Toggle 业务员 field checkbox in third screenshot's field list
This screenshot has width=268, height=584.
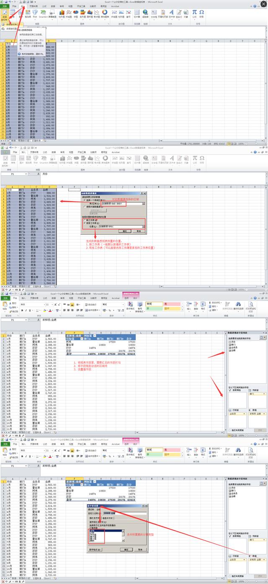(x=230, y=348)
